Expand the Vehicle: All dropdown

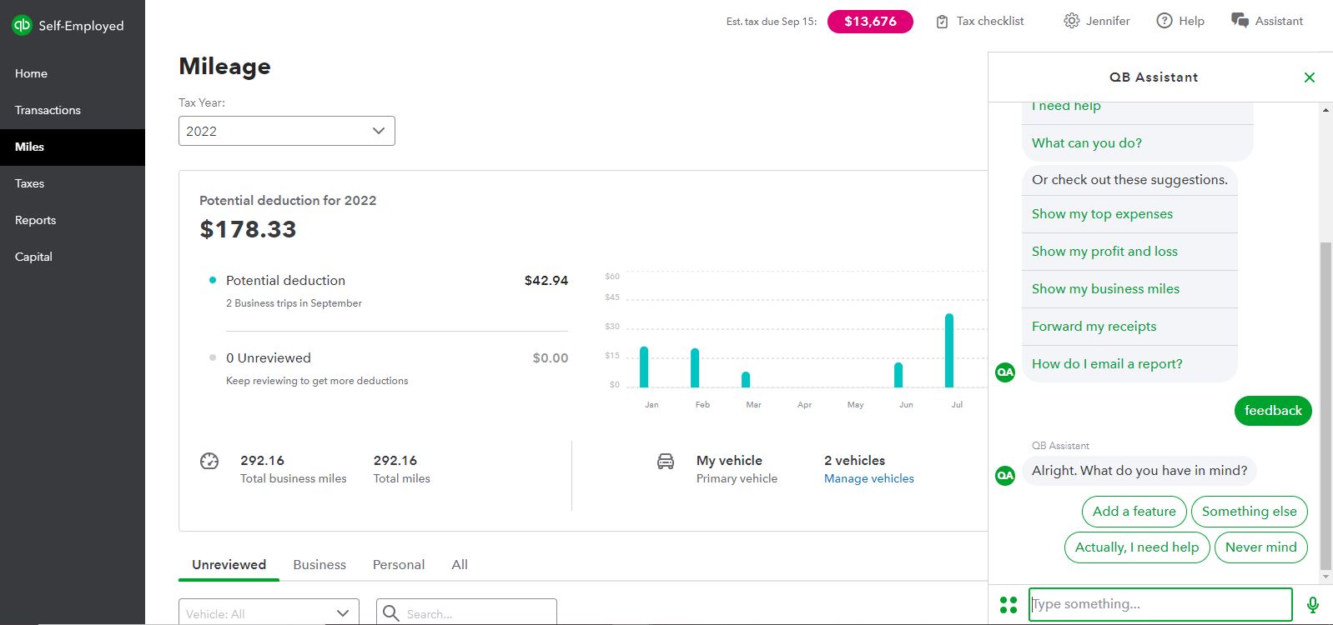[269, 612]
